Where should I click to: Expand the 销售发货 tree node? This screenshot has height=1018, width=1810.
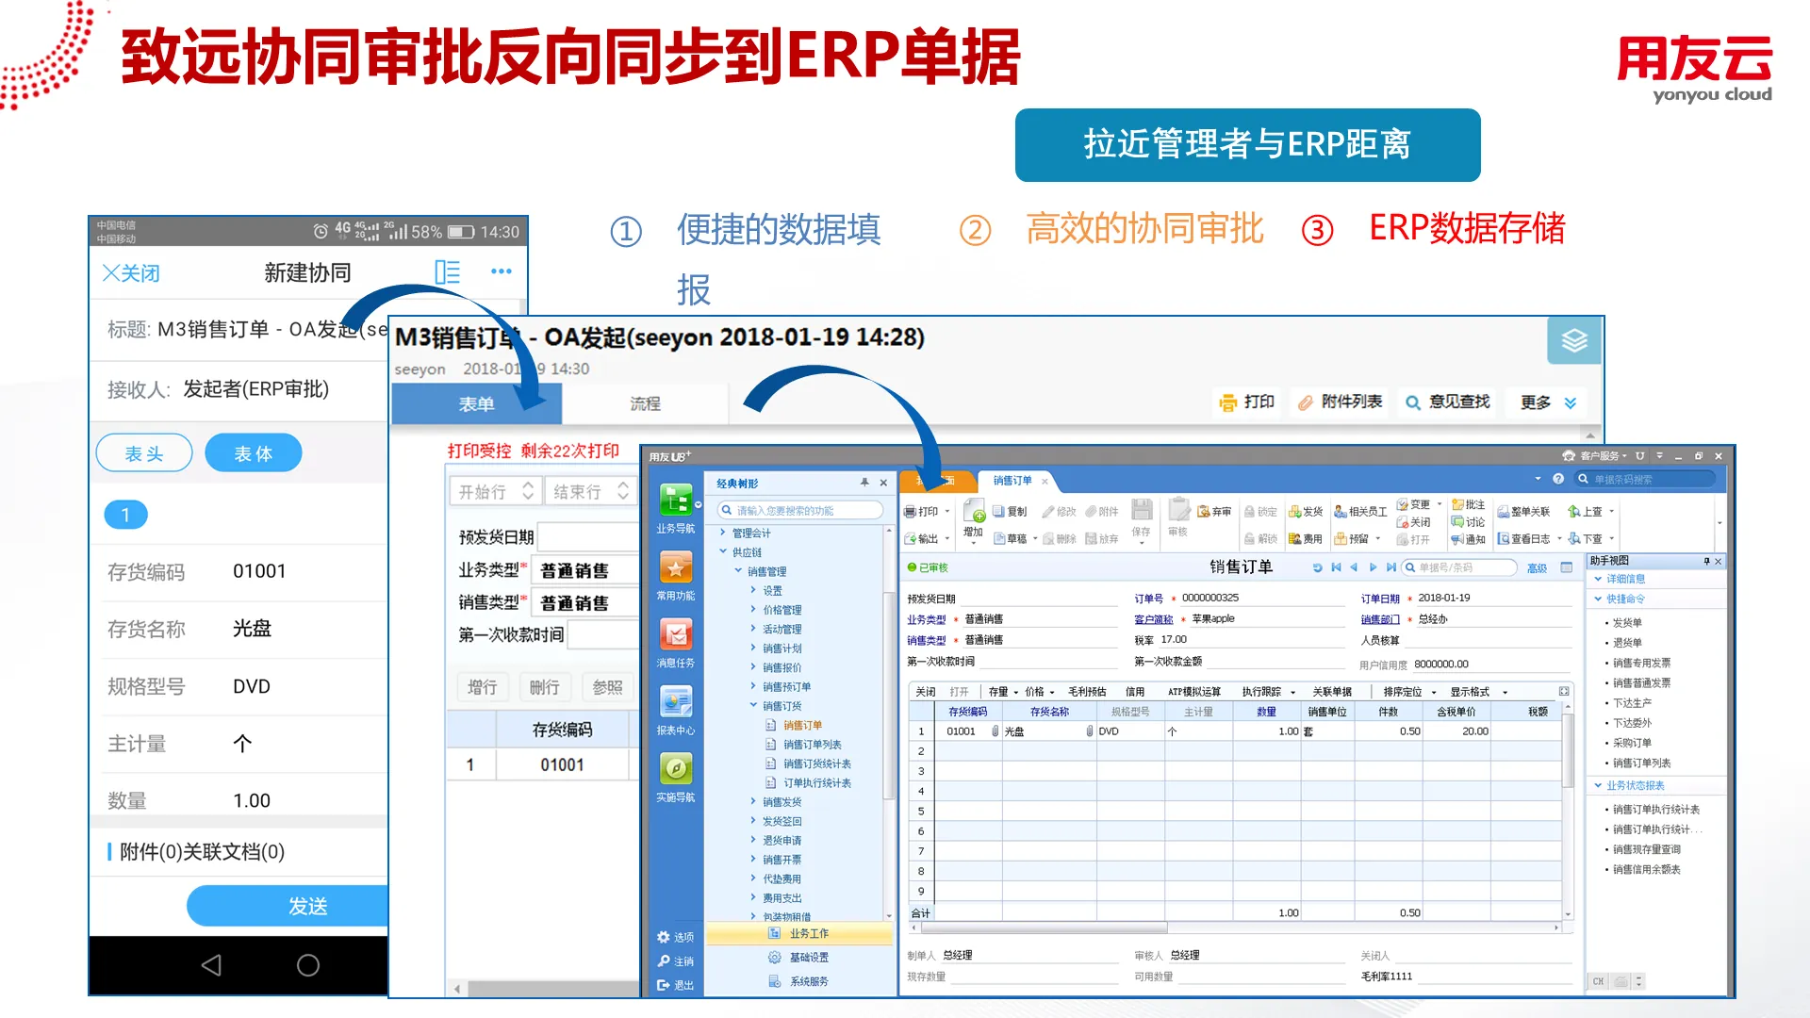[x=753, y=801]
